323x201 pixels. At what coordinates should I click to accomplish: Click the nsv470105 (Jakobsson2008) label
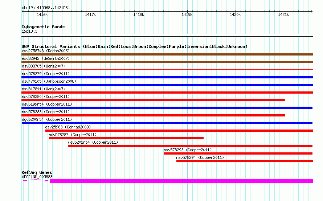click(49, 81)
